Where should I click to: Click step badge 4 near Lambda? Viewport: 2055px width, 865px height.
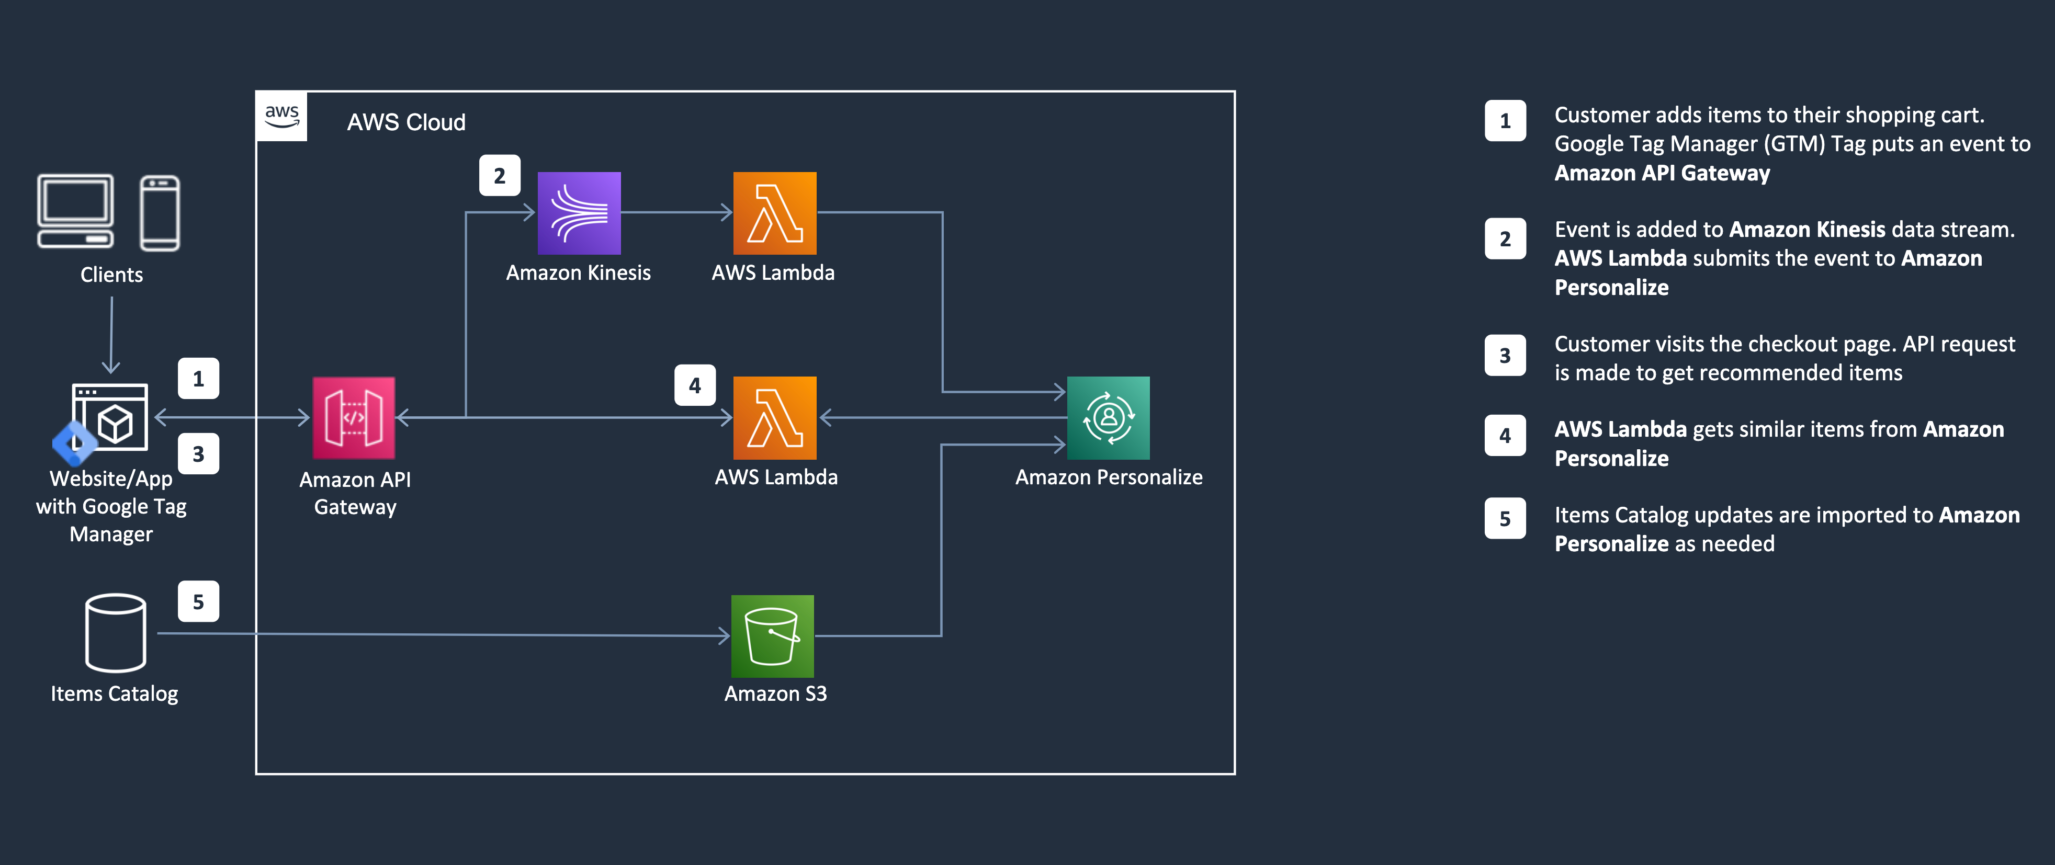tap(695, 385)
